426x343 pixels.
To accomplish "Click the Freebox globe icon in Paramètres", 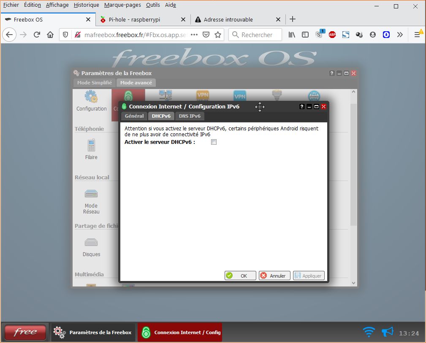I will pyautogui.click(x=314, y=96).
